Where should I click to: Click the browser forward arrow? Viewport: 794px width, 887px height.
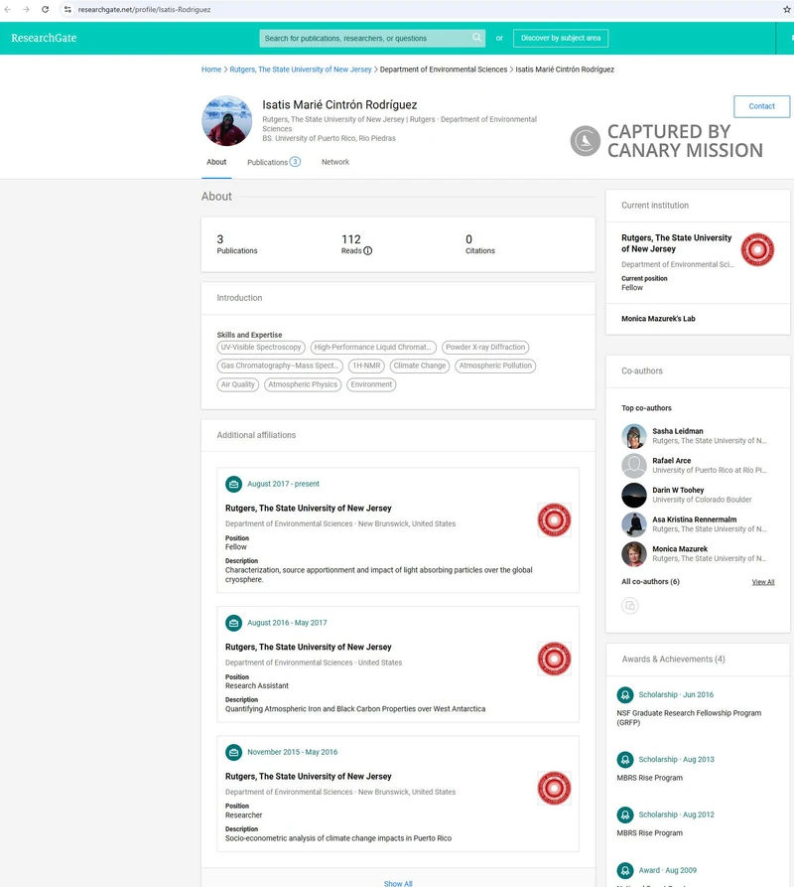click(26, 10)
